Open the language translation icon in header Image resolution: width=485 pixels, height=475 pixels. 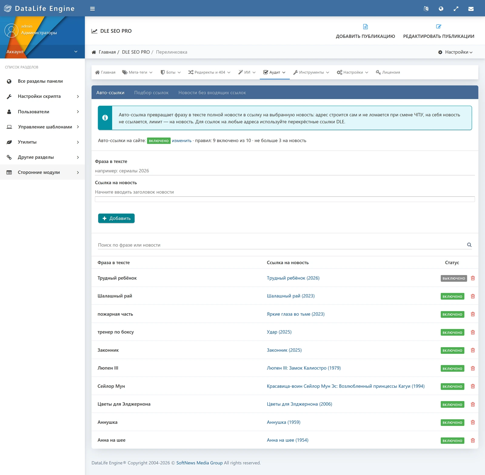(x=426, y=9)
